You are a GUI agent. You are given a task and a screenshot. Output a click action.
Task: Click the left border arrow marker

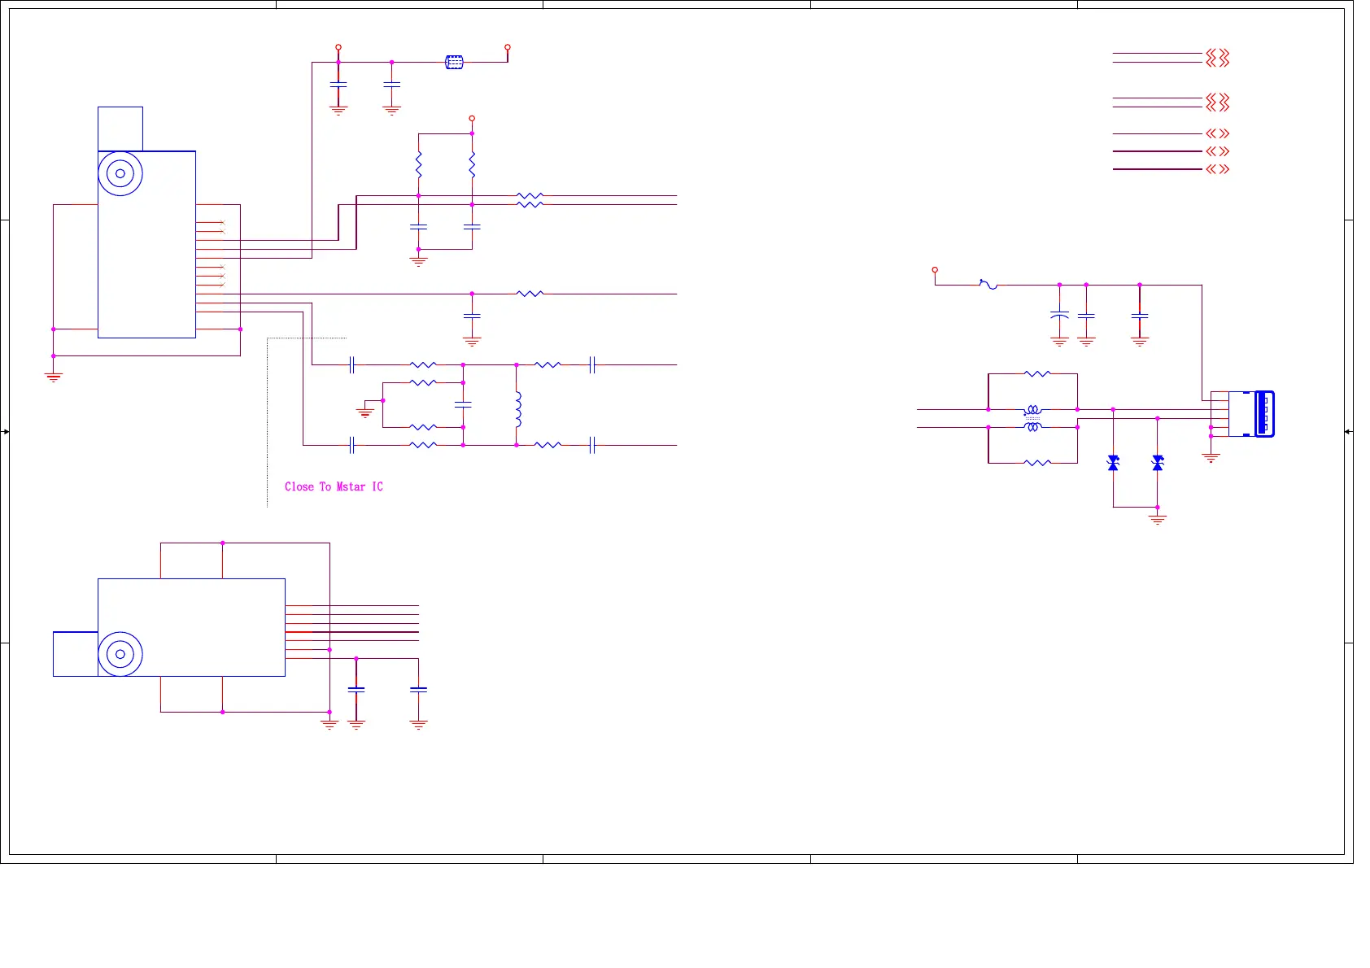(x=5, y=431)
